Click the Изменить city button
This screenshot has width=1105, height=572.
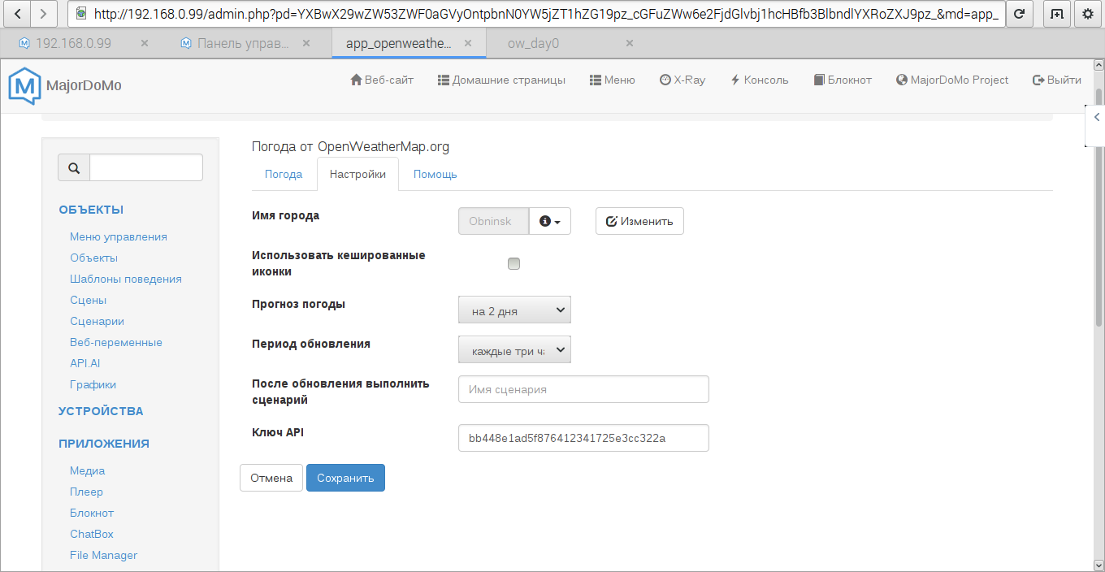(x=639, y=221)
